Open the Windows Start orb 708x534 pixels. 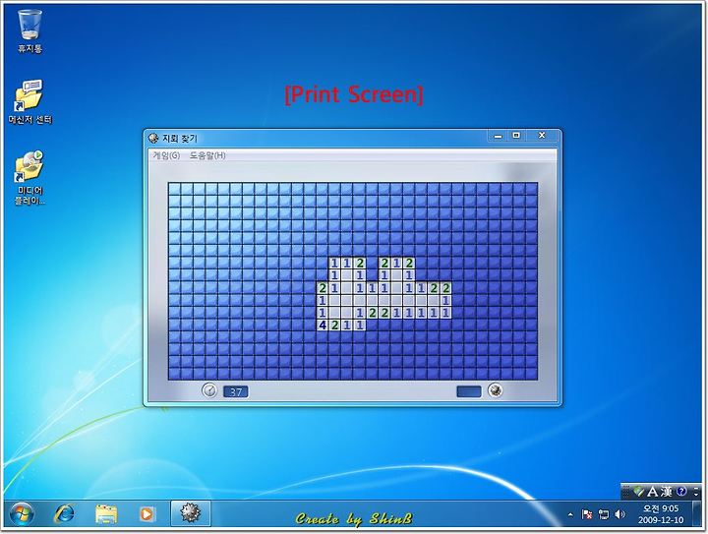coord(22,513)
